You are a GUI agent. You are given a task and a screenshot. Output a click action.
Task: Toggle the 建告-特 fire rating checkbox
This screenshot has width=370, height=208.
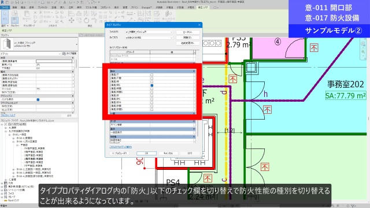[151, 82]
